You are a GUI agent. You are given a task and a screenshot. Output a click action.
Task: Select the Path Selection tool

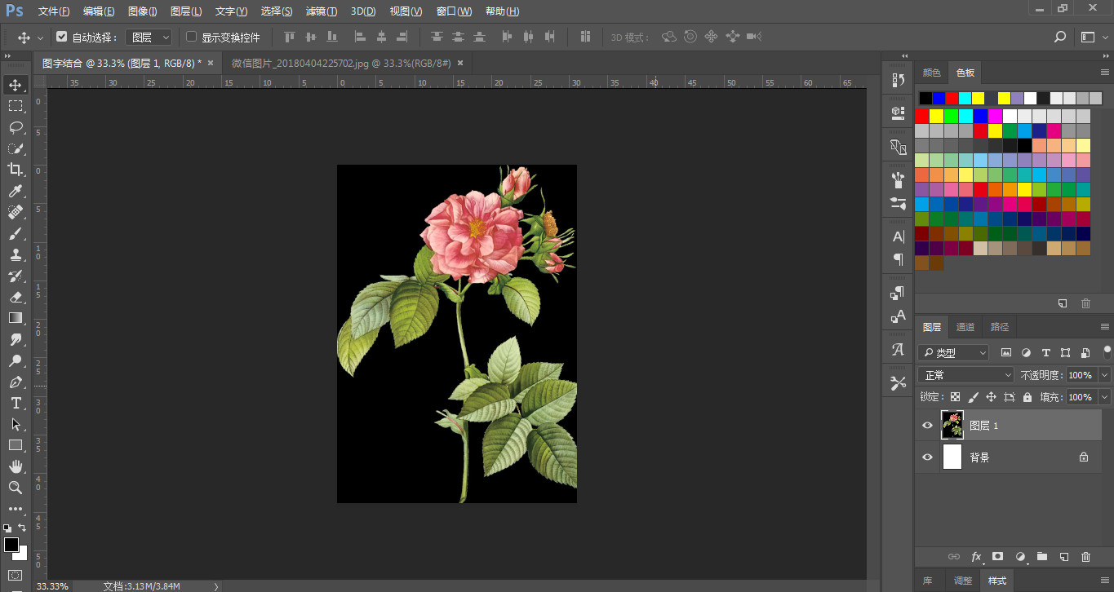tap(16, 424)
